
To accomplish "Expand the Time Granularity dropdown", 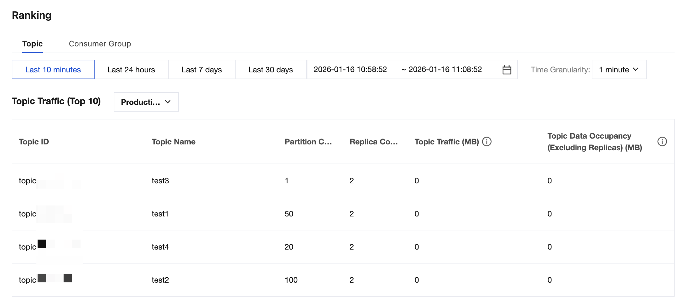I will coord(619,70).
